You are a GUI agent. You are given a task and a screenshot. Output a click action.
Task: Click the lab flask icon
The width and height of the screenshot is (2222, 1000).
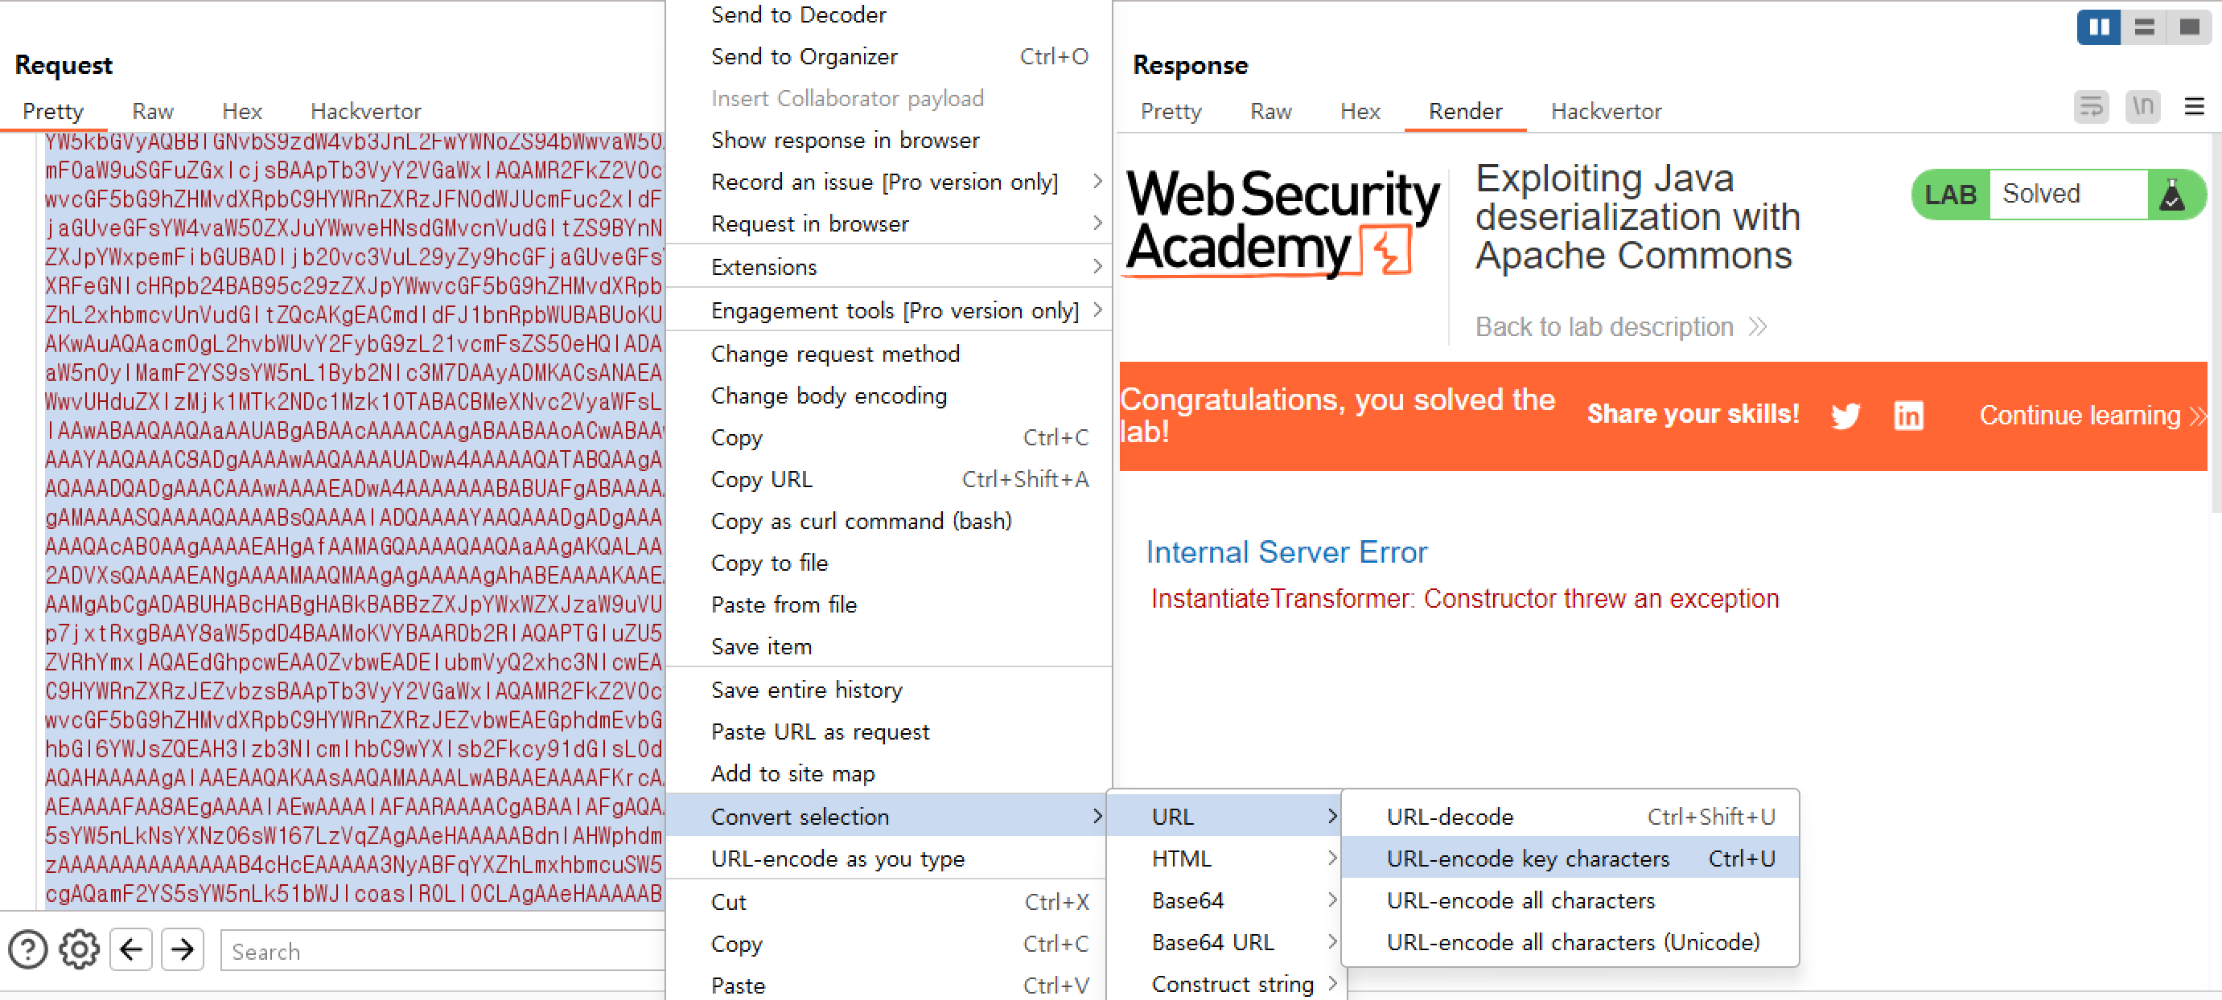coord(2171,195)
